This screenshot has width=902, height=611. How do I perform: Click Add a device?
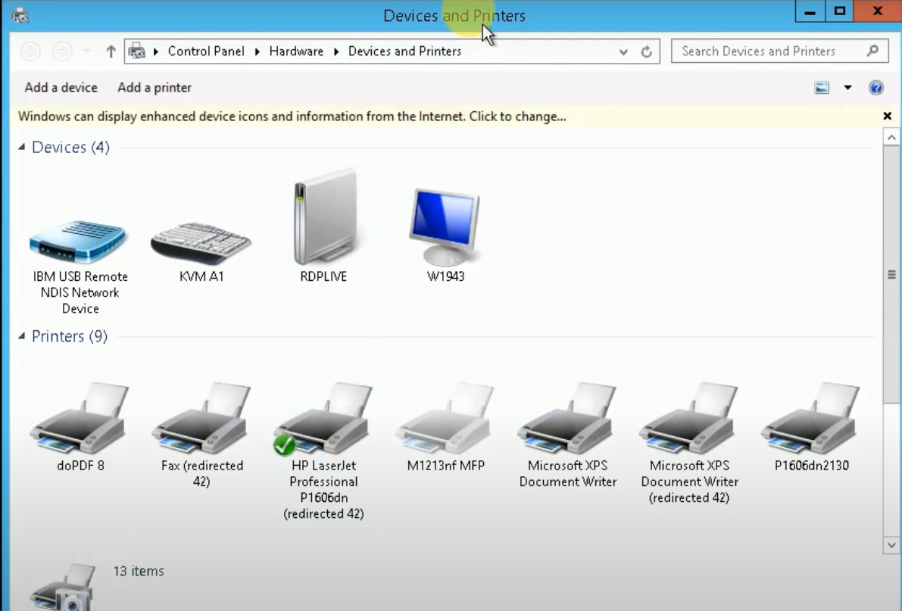click(61, 88)
